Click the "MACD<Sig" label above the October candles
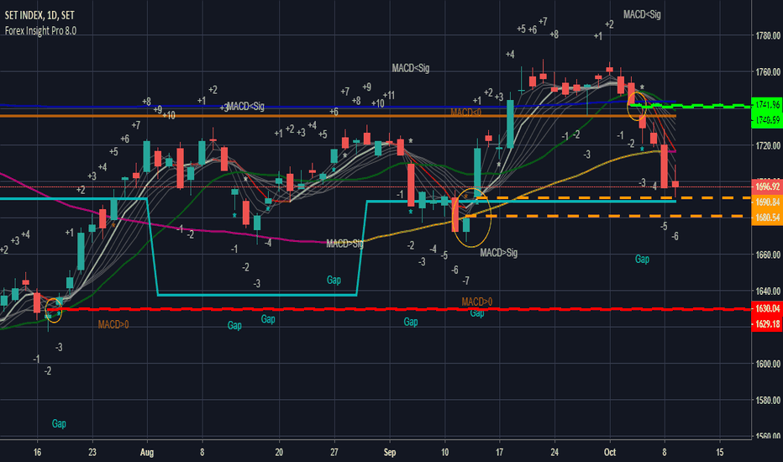The image size is (783, 462). 642,15
